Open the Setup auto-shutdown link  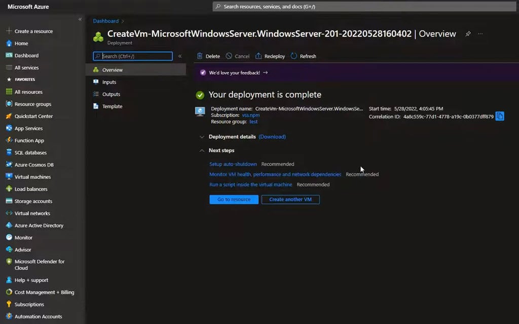233,164
